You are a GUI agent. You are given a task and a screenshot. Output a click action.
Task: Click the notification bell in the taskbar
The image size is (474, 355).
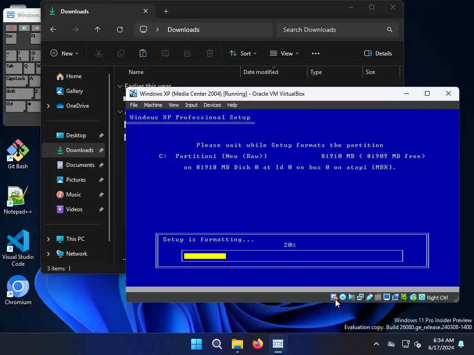point(462,344)
